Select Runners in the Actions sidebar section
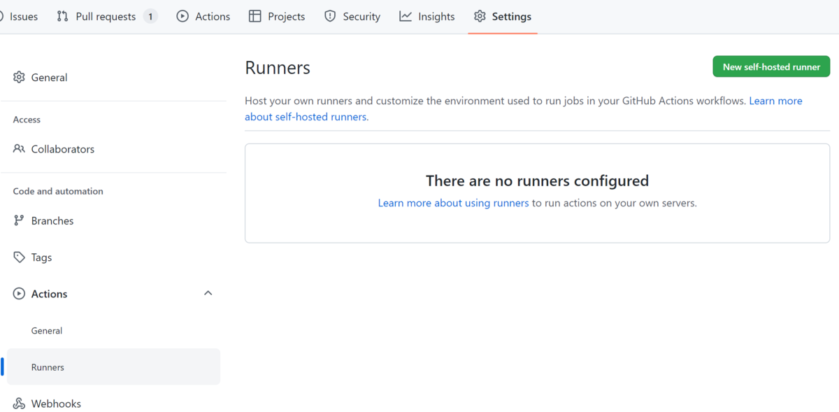 (48, 367)
